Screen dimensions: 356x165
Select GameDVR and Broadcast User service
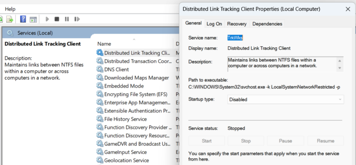point(138,144)
